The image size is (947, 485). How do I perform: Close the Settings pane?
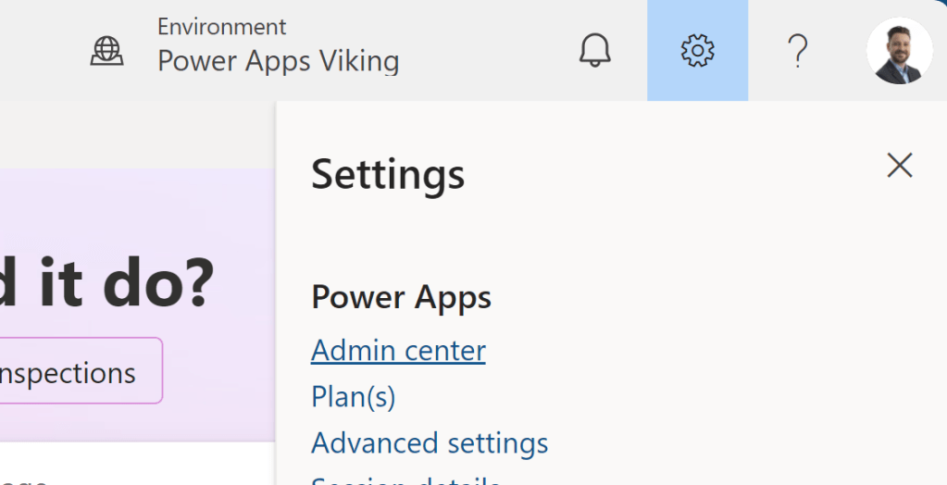click(x=899, y=166)
